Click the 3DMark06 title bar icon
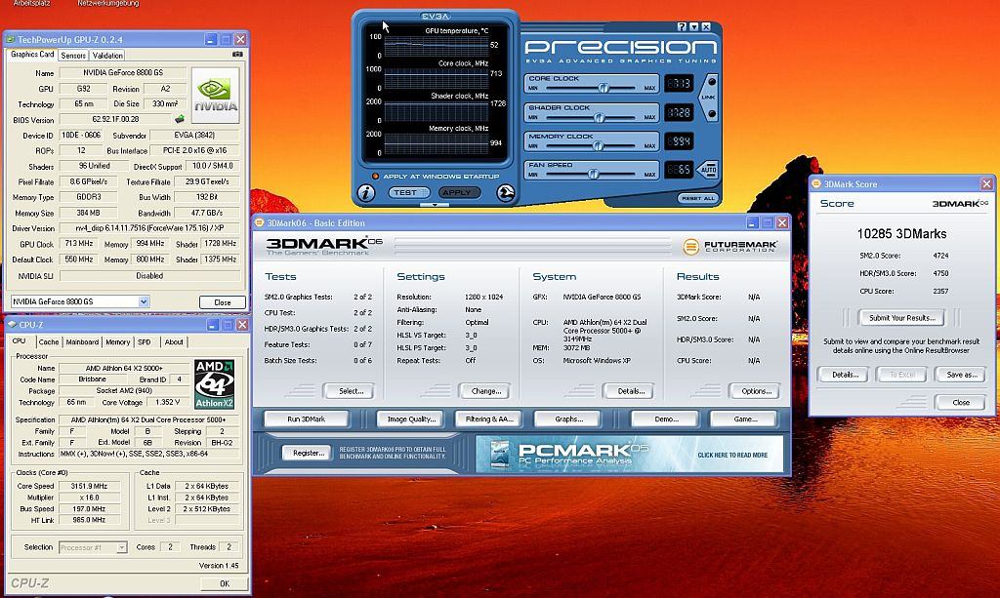Image resolution: width=1000 pixels, height=598 pixels. tap(260, 222)
